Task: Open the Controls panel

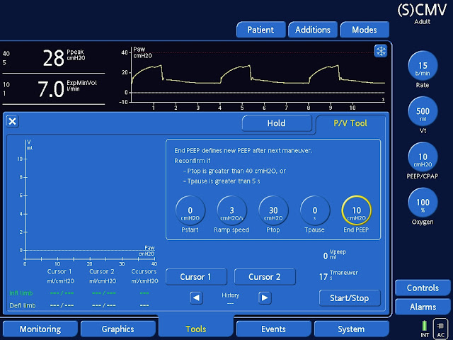Action: pyautogui.click(x=423, y=288)
